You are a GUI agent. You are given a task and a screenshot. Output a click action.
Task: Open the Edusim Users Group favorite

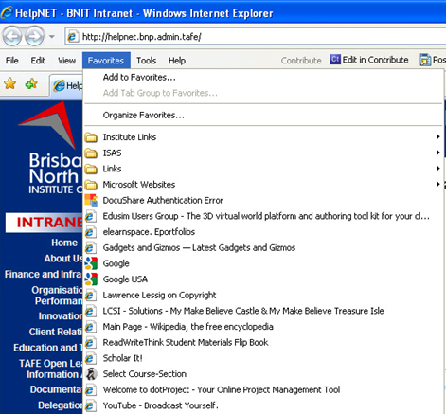(x=266, y=216)
